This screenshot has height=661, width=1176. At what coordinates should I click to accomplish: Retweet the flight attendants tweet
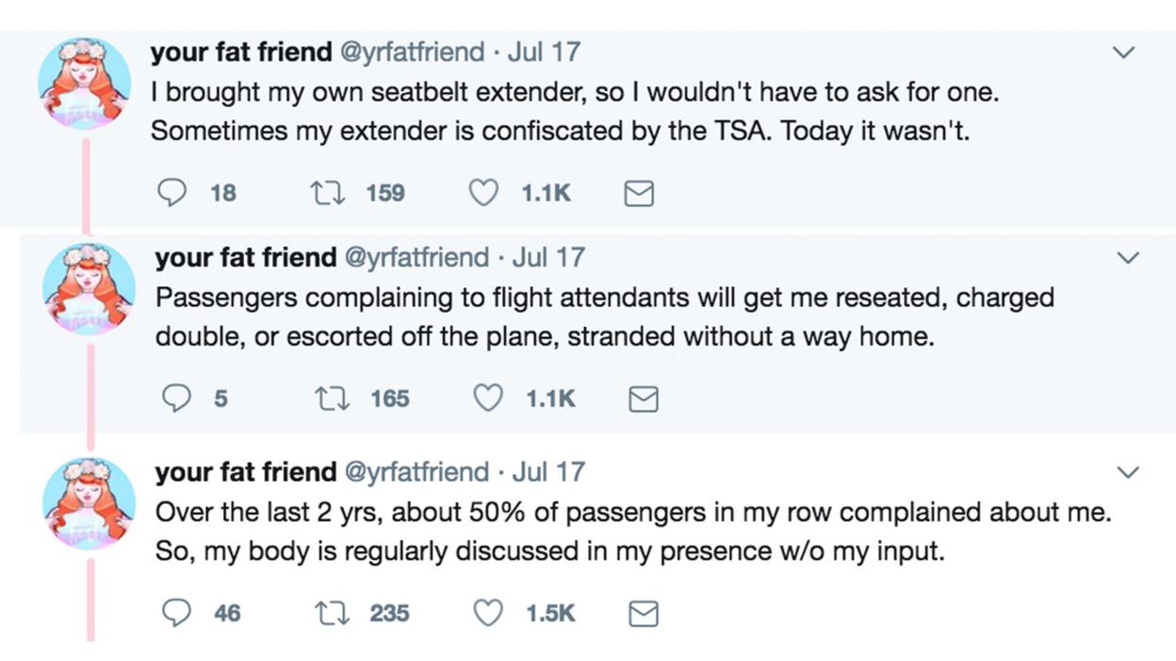coord(332,399)
